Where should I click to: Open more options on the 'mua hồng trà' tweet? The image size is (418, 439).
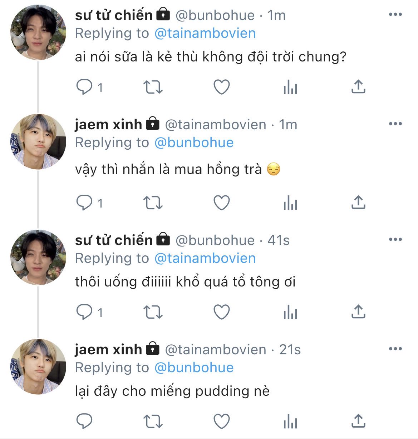[395, 124]
